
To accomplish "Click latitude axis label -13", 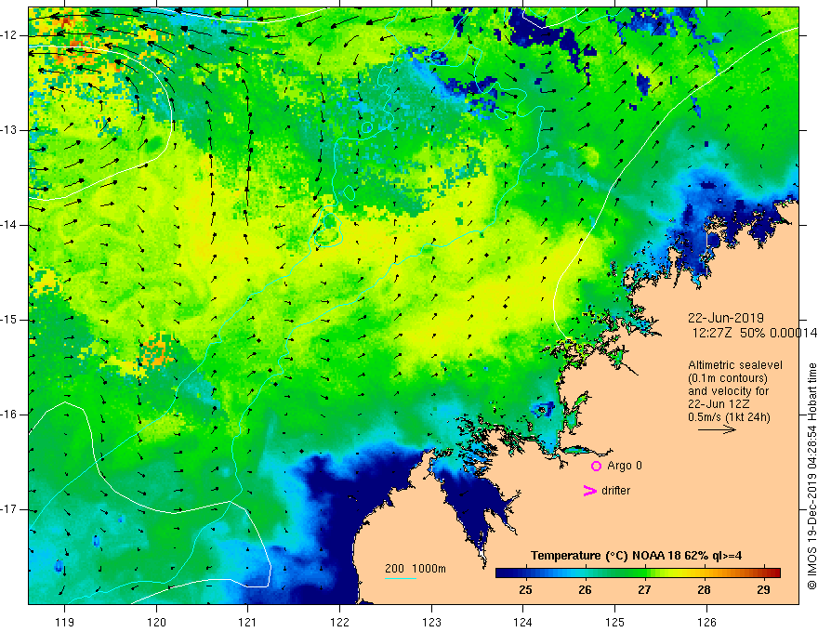I will (10, 130).
